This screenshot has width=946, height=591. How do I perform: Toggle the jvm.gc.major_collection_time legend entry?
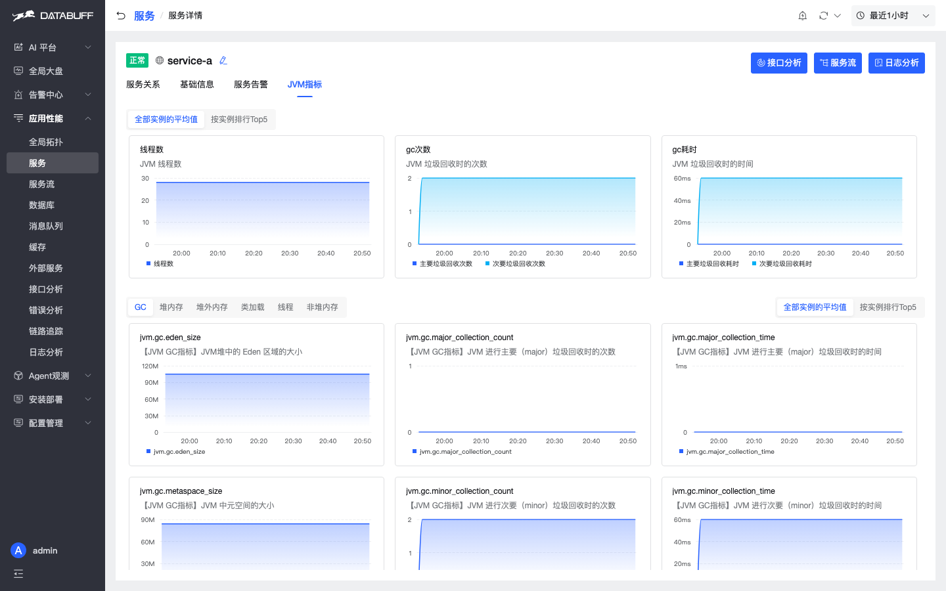727,452
